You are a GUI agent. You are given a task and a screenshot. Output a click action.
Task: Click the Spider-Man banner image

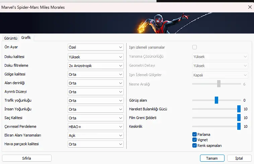tap(127, 23)
